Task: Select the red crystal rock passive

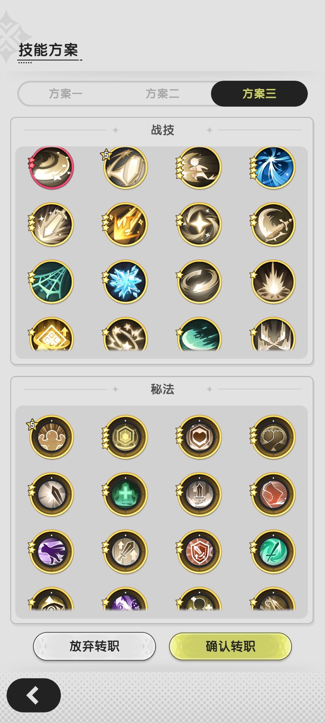Action: point(273,494)
